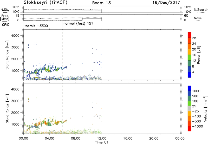The width and height of the screenshot is (208, 144).
Task: Click the frequency step-up near 09:00
Action: [x=82, y=19]
